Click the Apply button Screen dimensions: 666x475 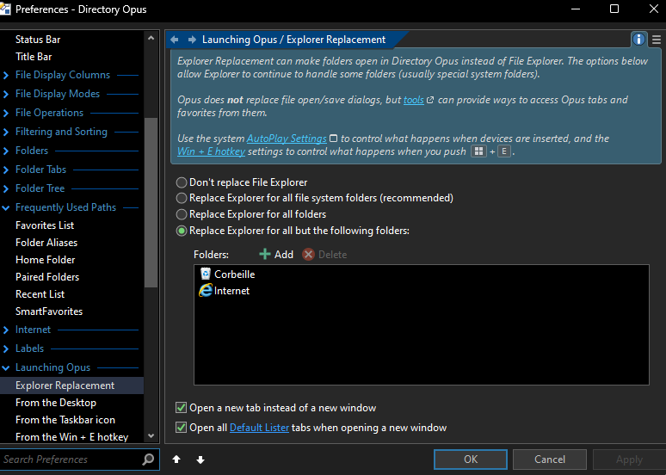pyautogui.click(x=629, y=460)
